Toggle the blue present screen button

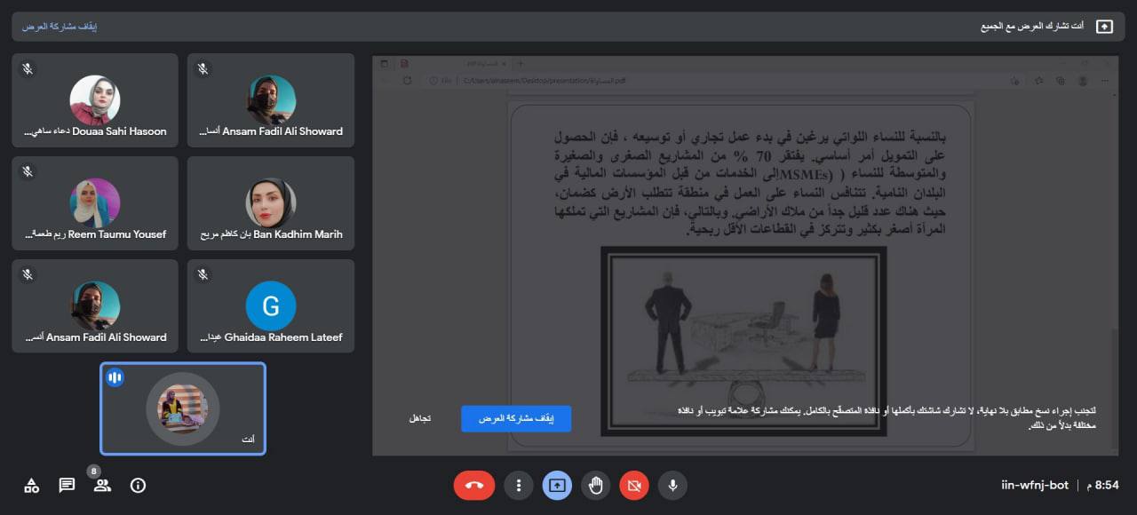tap(557, 486)
